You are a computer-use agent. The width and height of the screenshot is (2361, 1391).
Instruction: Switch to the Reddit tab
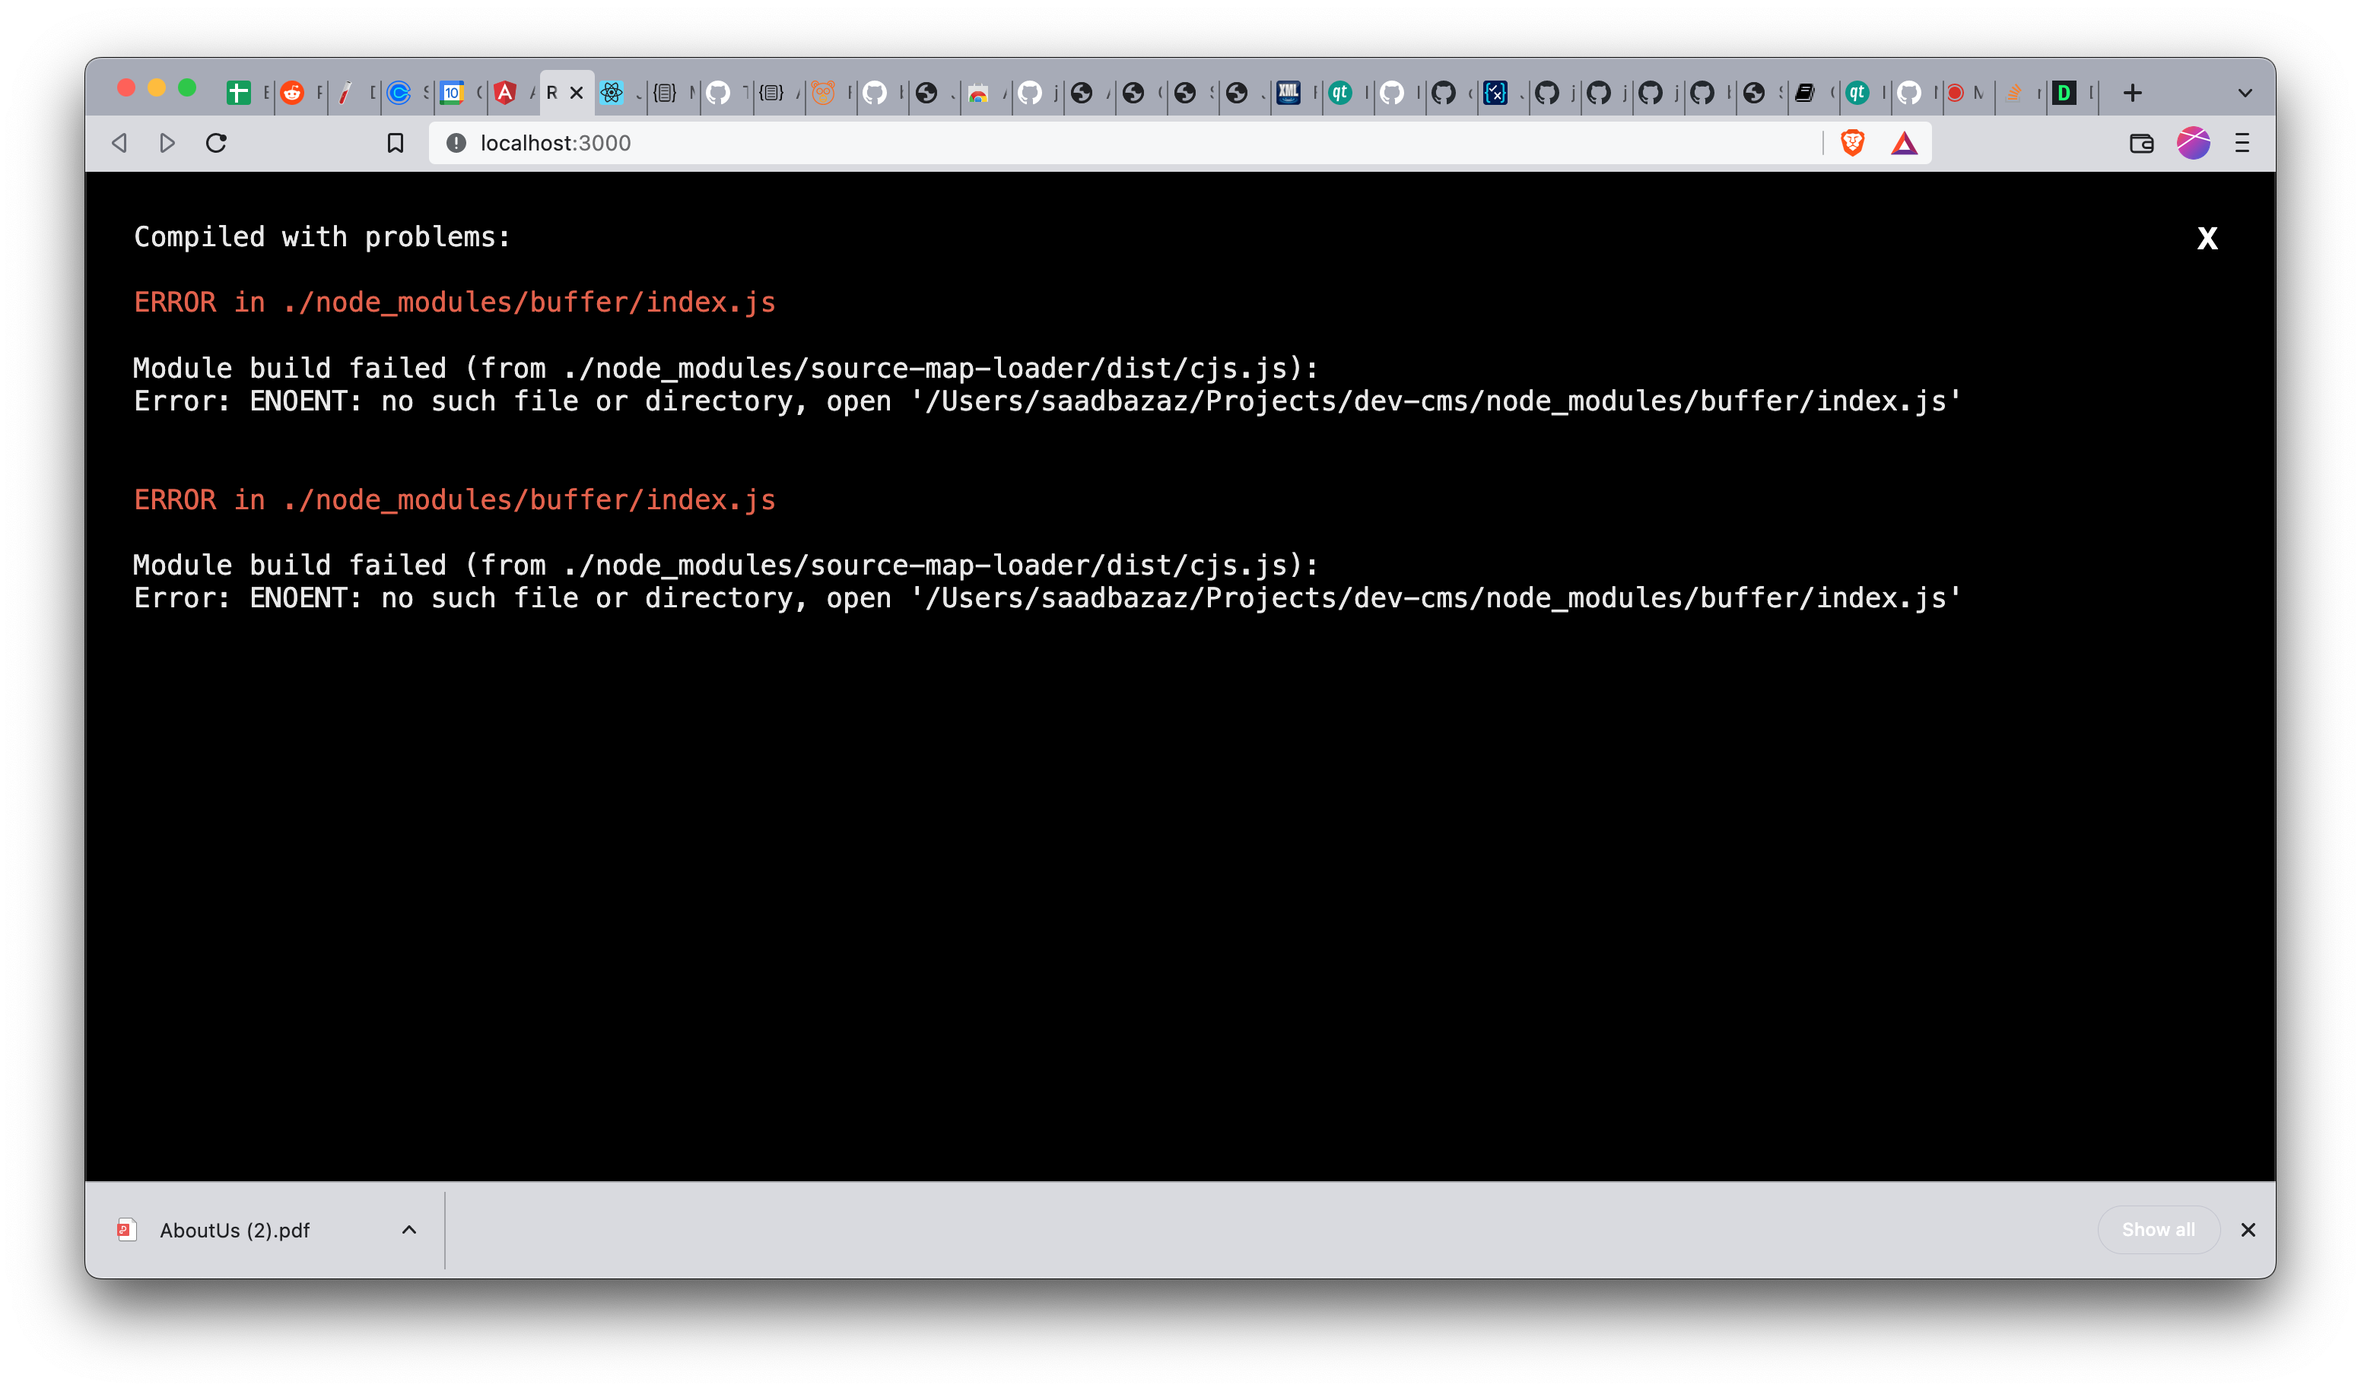coord(291,92)
